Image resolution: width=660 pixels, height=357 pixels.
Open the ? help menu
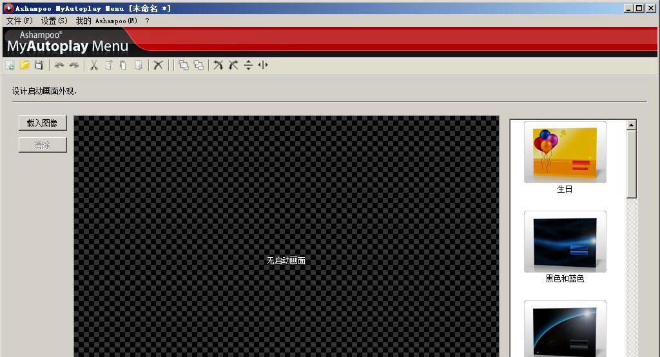click(x=147, y=21)
